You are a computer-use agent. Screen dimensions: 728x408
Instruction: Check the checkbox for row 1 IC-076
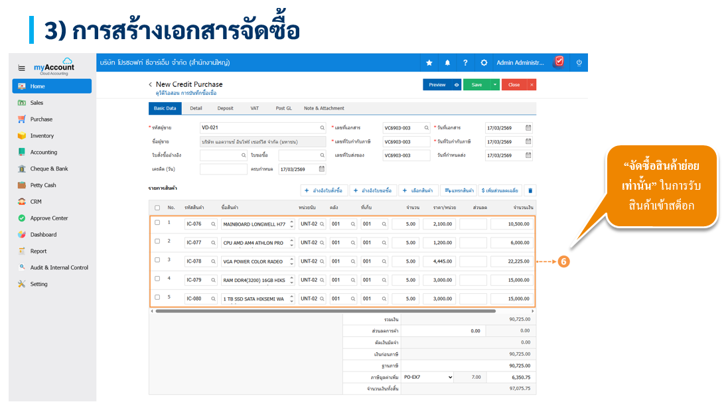[157, 223]
